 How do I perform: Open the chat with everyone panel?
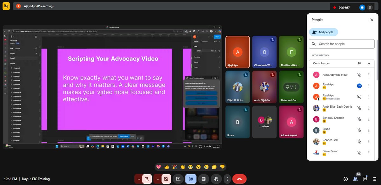(365, 179)
